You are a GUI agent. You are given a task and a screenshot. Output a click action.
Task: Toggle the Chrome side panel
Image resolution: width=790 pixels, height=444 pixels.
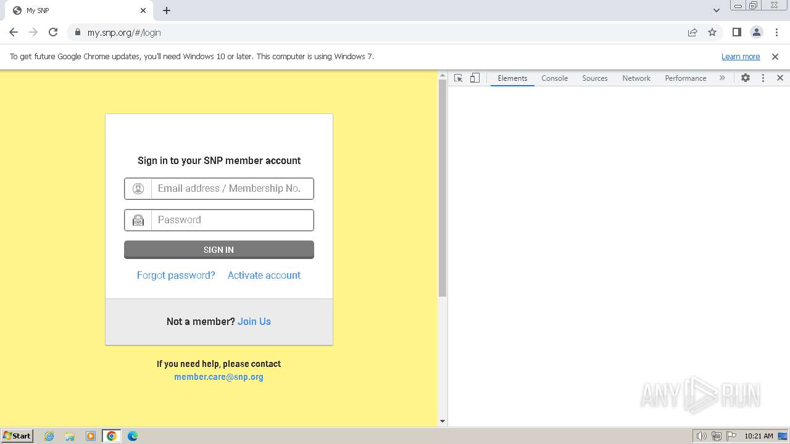pos(736,33)
